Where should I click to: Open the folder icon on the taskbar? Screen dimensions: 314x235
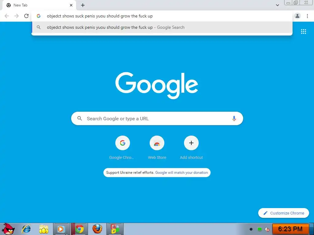(x=44, y=229)
